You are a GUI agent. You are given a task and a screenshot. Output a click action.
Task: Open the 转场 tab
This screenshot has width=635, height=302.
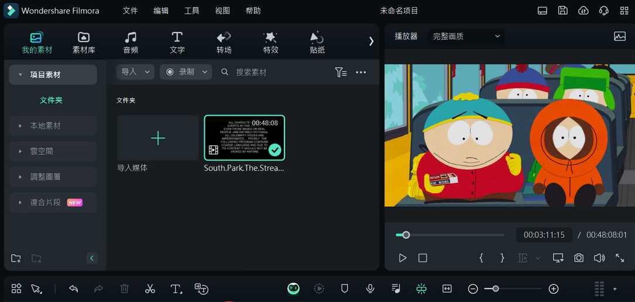(x=224, y=43)
